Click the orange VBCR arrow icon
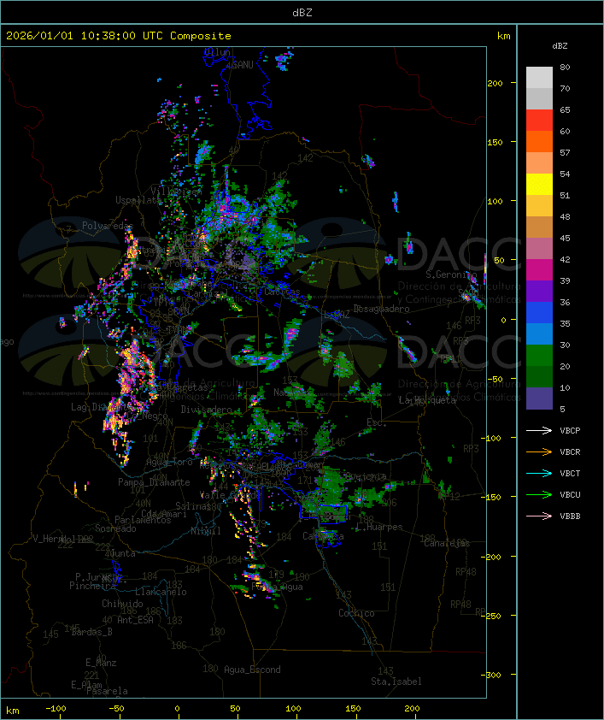 point(539,451)
